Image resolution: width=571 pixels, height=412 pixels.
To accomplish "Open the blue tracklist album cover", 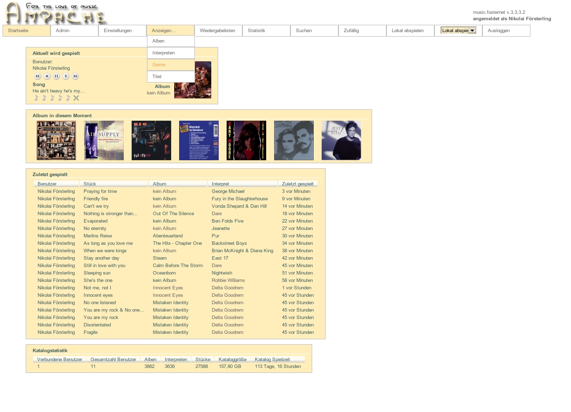I will coord(199,140).
